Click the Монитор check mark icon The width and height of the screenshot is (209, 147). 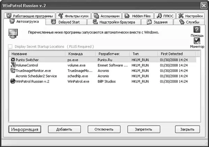197,41
